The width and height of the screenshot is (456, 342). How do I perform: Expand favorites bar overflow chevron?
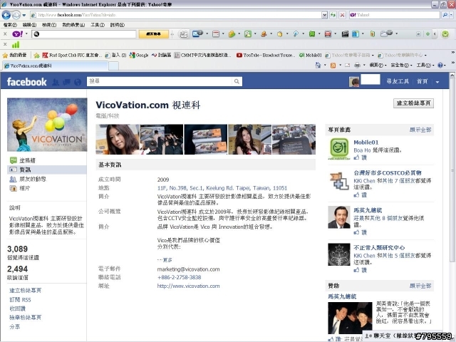pyautogui.click(x=452, y=53)
